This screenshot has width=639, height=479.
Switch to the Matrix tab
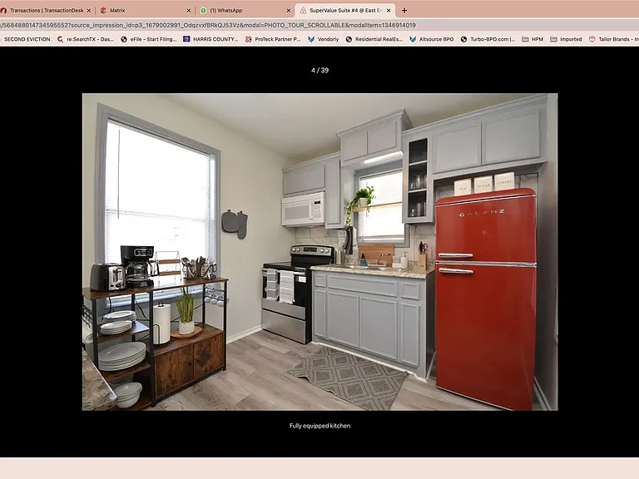click(x=146, y=11)
